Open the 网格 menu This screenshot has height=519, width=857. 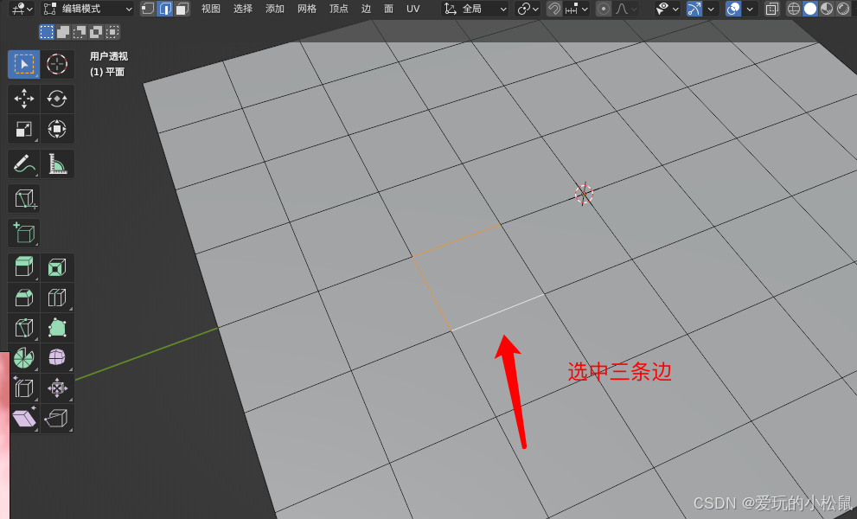(x=307, y=9)
